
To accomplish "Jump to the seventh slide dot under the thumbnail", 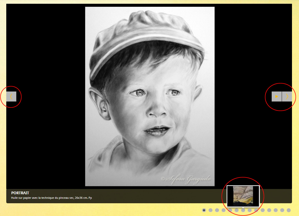I will (x=243, y=210).
